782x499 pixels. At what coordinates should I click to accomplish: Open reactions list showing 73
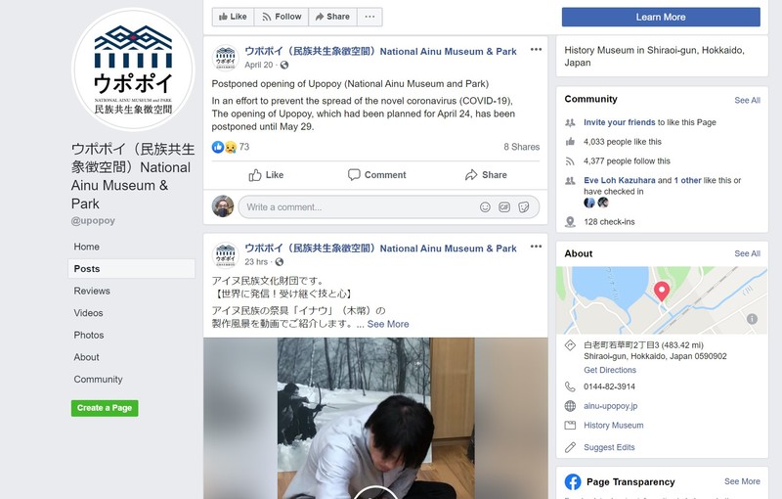click(231, 147)
